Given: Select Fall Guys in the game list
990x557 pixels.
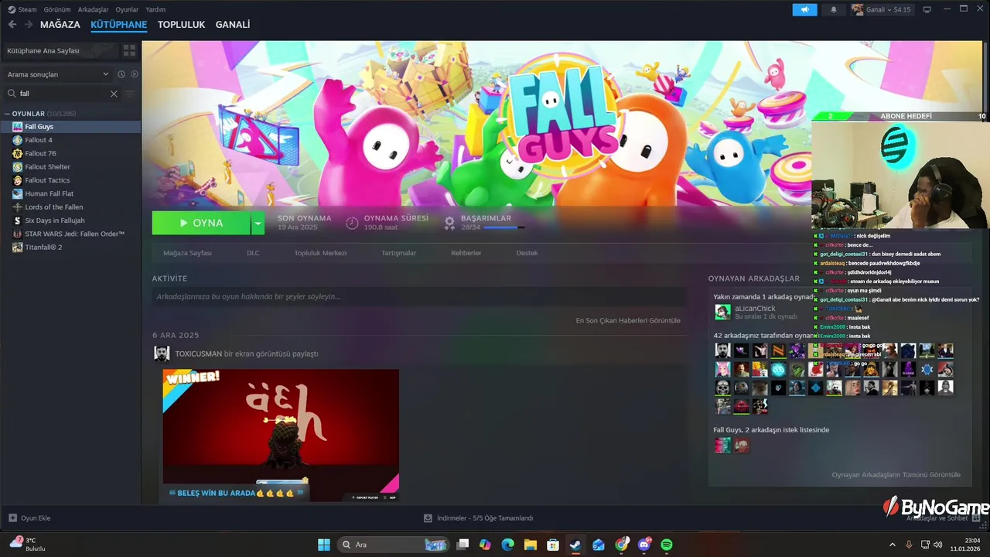Looking at the screenshot, I should coord(70,127).
